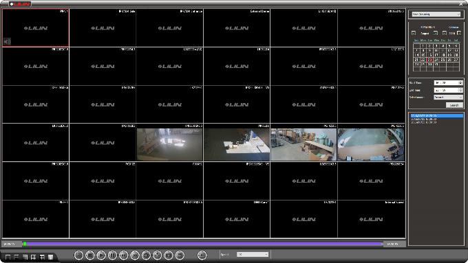Click the loop icon right of fast-forward

[146, 255]
